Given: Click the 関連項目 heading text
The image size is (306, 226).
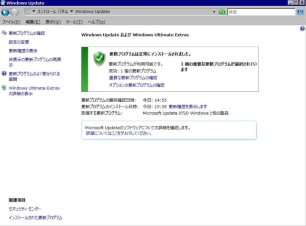Looking at the screenshot, I should 17,200.
